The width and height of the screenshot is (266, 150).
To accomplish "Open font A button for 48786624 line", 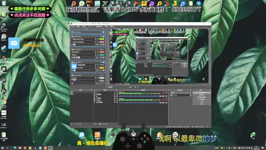I will 96,68.
